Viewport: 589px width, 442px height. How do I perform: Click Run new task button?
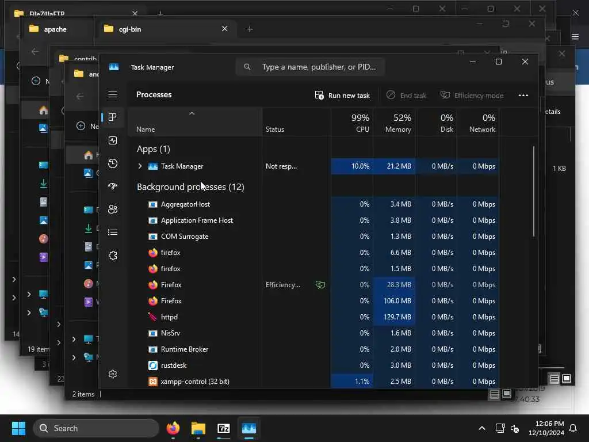click(x=342, y=95)
